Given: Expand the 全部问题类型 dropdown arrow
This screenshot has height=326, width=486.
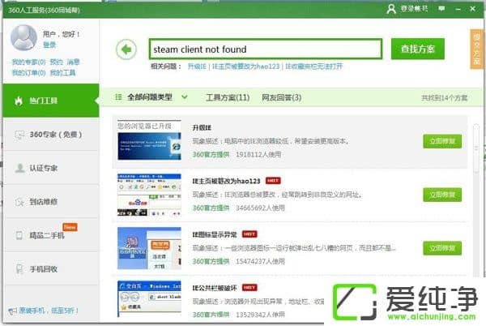Looking at the screenshot, I should [x=185, y=97].
